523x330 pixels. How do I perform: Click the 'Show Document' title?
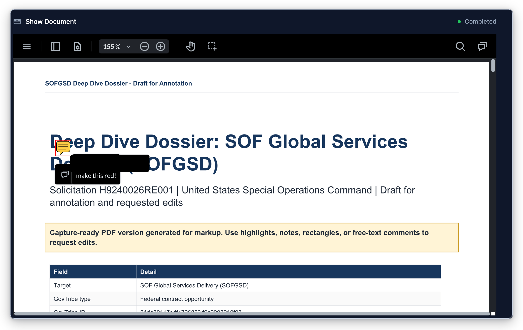click(51, 22)
